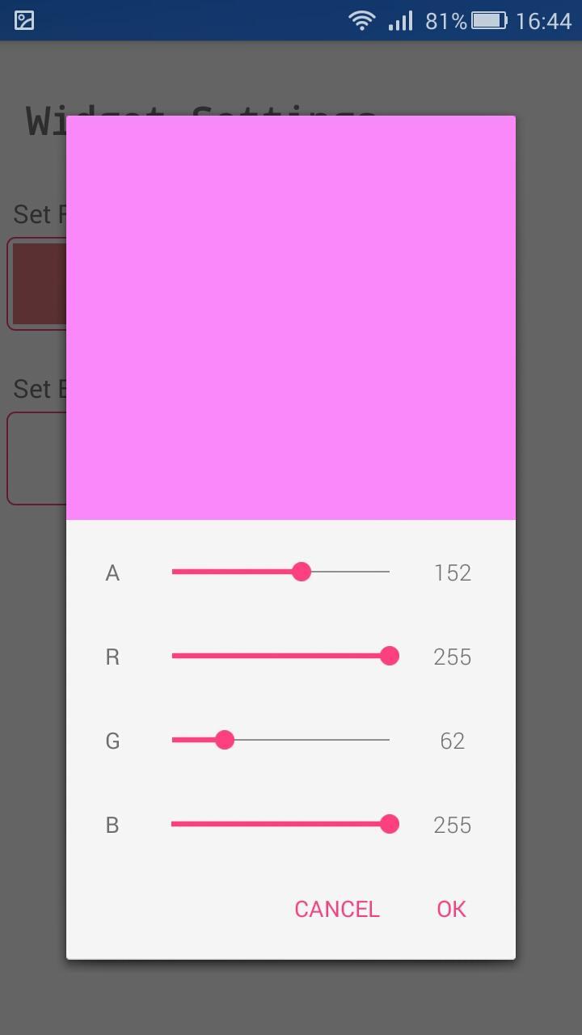Click the pink color preview area
This screenshot has height=1035, width=582.
tap(291, 318)
